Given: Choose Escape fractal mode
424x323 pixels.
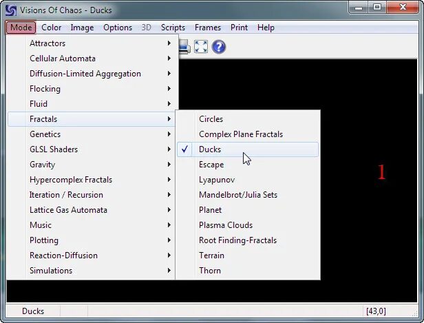Looking at the screenshot, I should tap(248, 165).
